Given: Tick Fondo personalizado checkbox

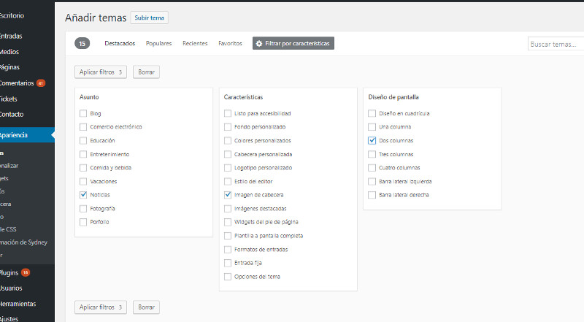Looking at the screenshot, I should tap(228, 127).
